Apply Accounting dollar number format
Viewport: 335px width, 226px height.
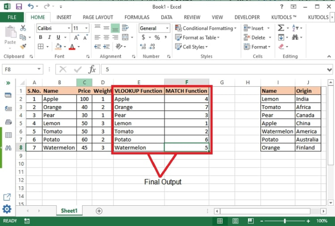(144, 37)
